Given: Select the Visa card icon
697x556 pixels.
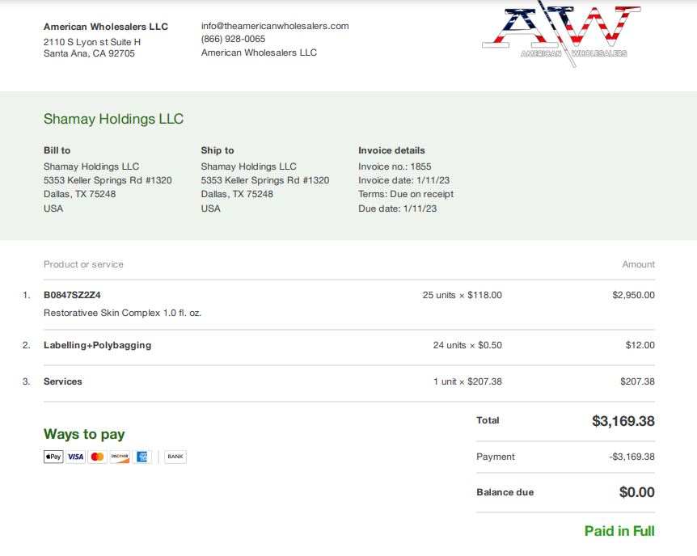Looking at the screenshot, I should tap(75, 457).
